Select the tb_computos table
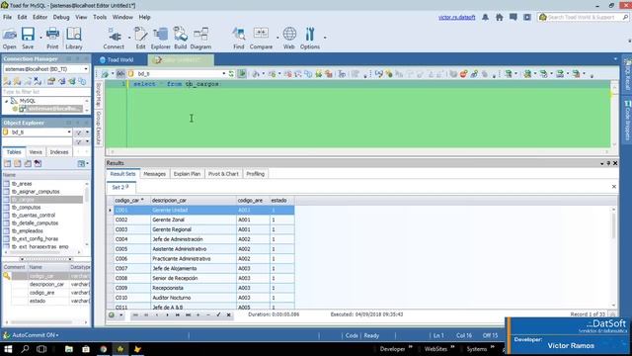The width and height of the screenshot is (632, 356). pos(26,208)
